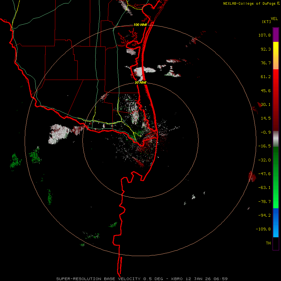Pick the black TH segment of scale
Image resolution: width=281 pixels, height=281 pixels.
[x=276, y=243]
